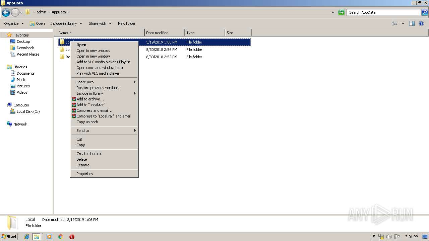The height and width of the screenshot is (241, 429).
Task: Click Windows Explorer taskbar icon
Action: (x=37, y=237)
